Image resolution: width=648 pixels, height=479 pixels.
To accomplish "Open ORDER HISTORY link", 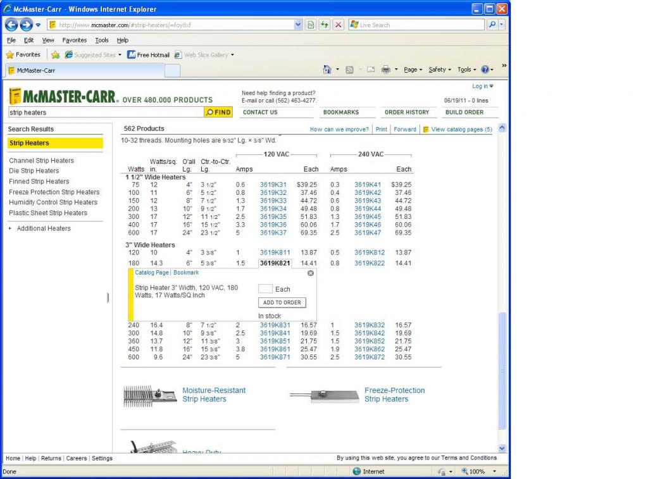I will (407, 112).
